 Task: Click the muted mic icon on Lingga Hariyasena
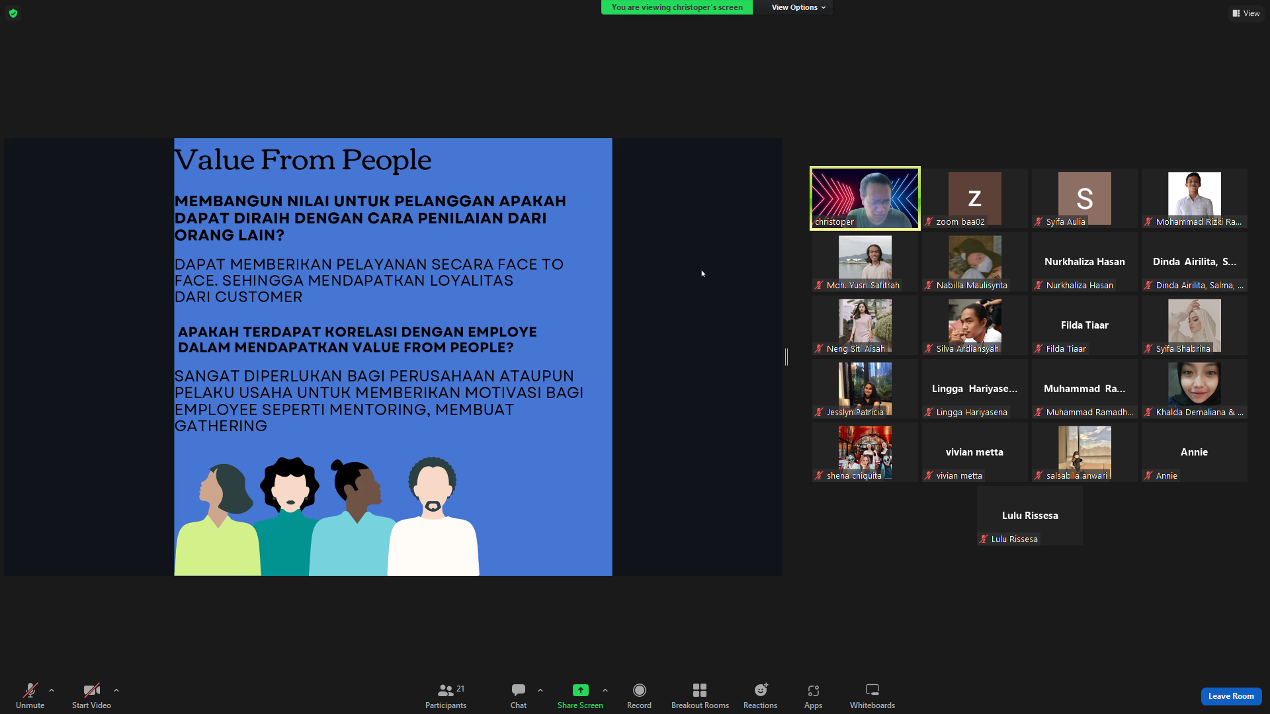(929, 413)
